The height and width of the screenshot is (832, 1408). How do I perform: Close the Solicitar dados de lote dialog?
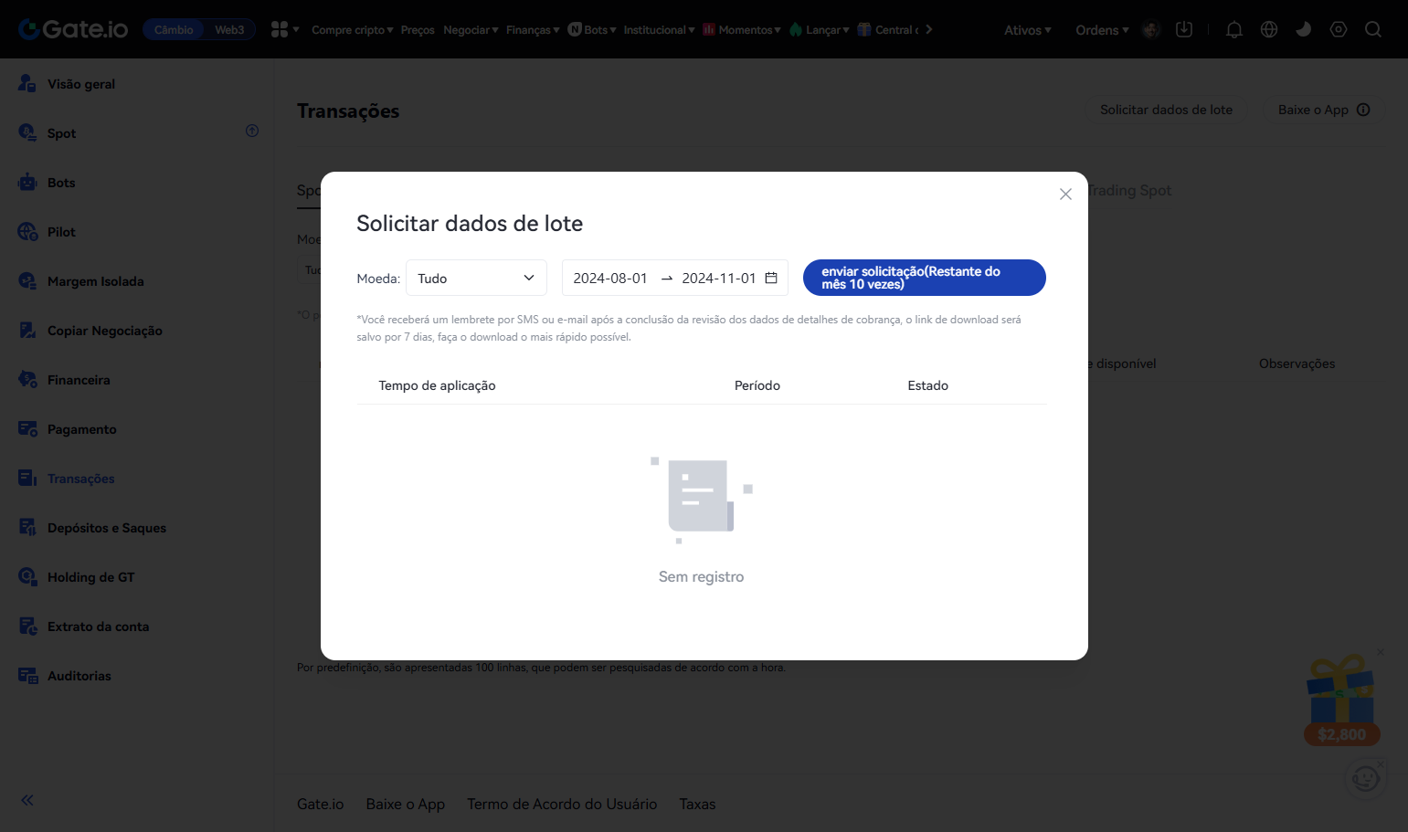pos(1065,194)
